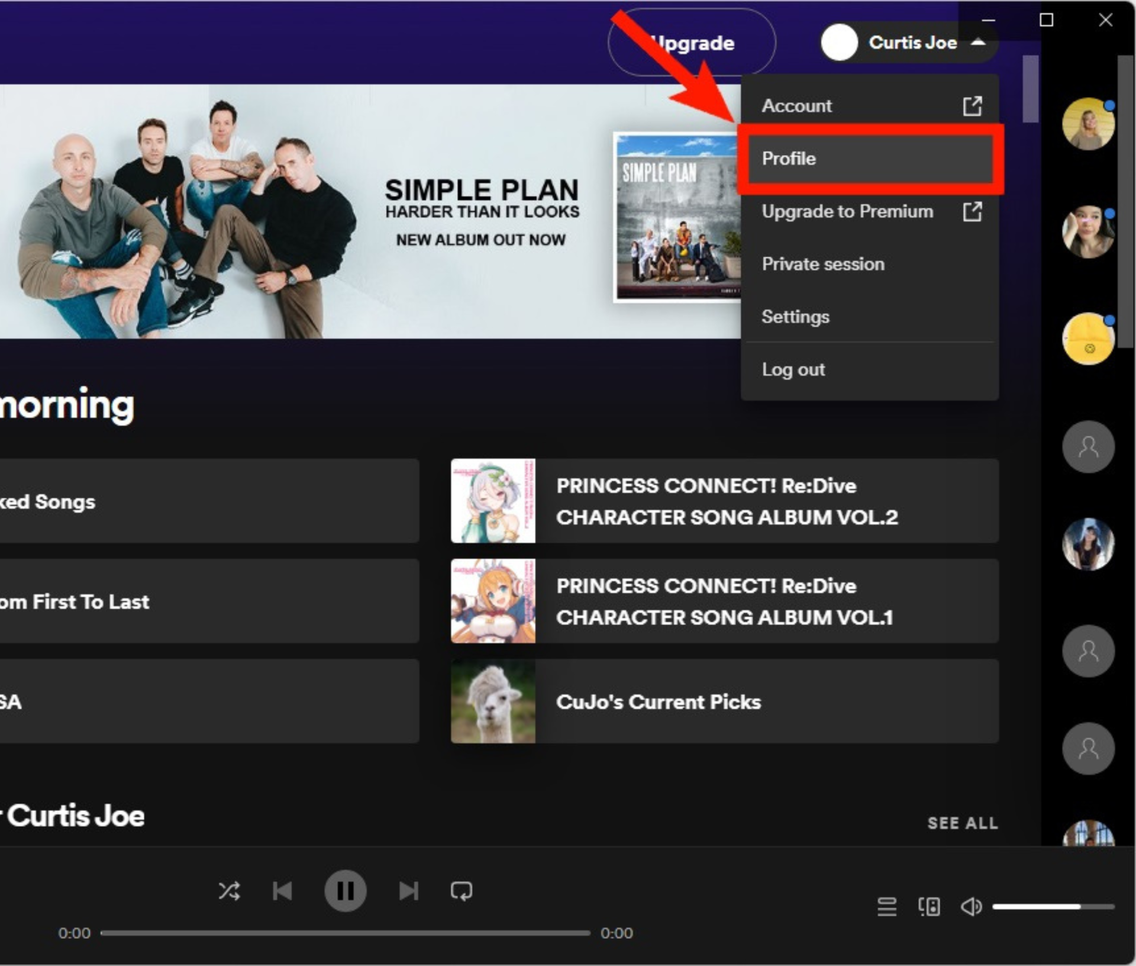This screenshot has height=966, width=1136.
Task: Open connect to a device
Action: click(929, 906)
